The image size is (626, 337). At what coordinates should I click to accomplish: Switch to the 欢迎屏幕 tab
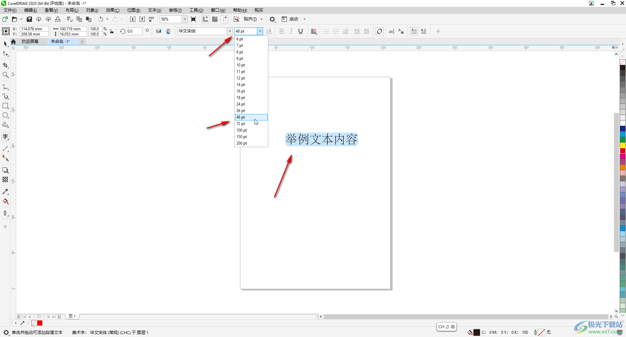pos(30,41)
